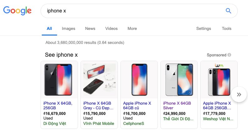
Task: Show next products with carousel arrow
Action: pyautogui.click(x=239, y=95)
